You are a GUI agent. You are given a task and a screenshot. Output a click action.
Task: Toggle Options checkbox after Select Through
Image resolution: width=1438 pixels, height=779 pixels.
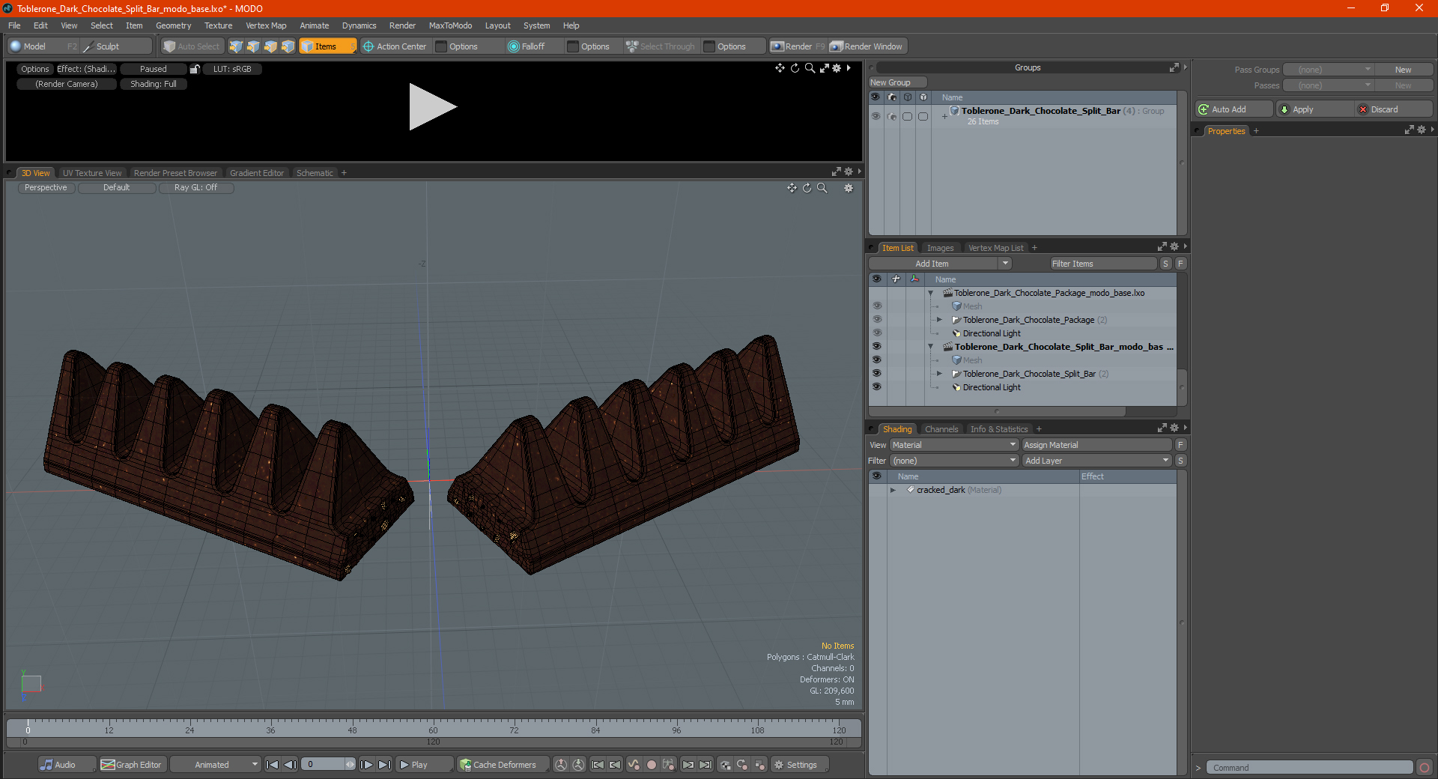pyautogui.click(x=709, y=46)
